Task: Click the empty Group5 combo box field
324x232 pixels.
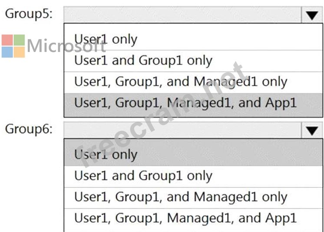Action: click(182, 15)
